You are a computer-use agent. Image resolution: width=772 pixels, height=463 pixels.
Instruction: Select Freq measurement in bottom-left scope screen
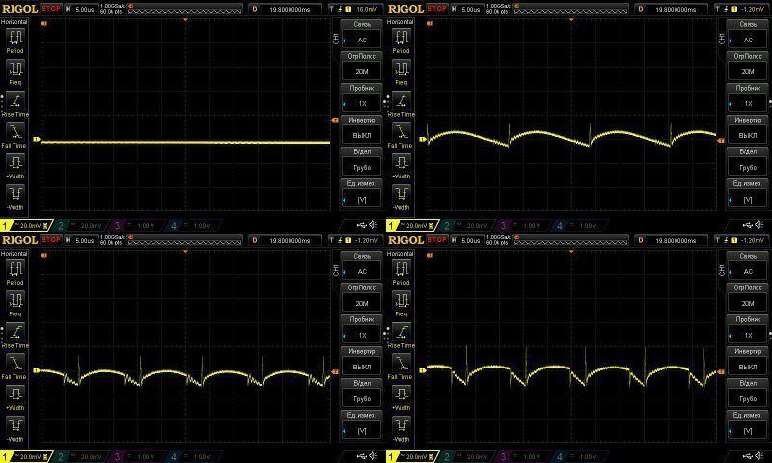coord(15,305)
